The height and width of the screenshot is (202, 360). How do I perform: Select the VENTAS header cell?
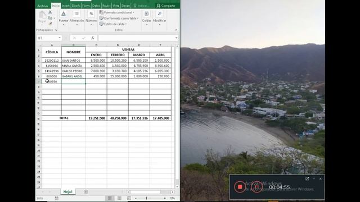tap(128, 49)
